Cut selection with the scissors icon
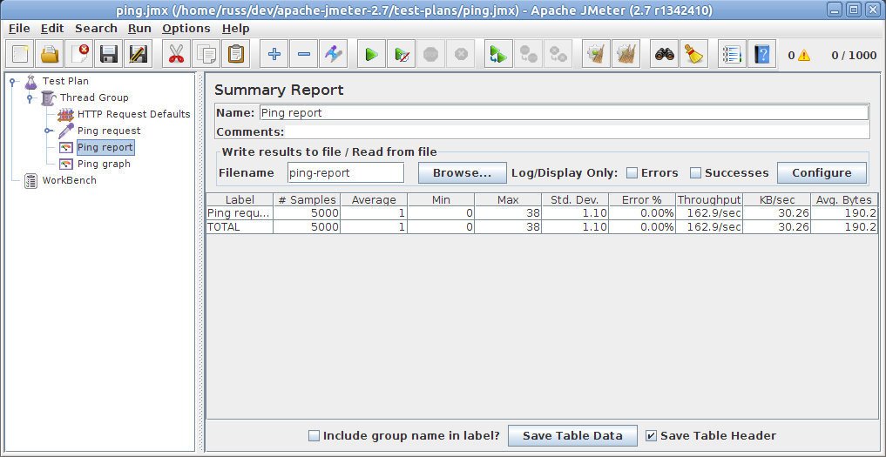The image size is (886, 457). [176, 54]
